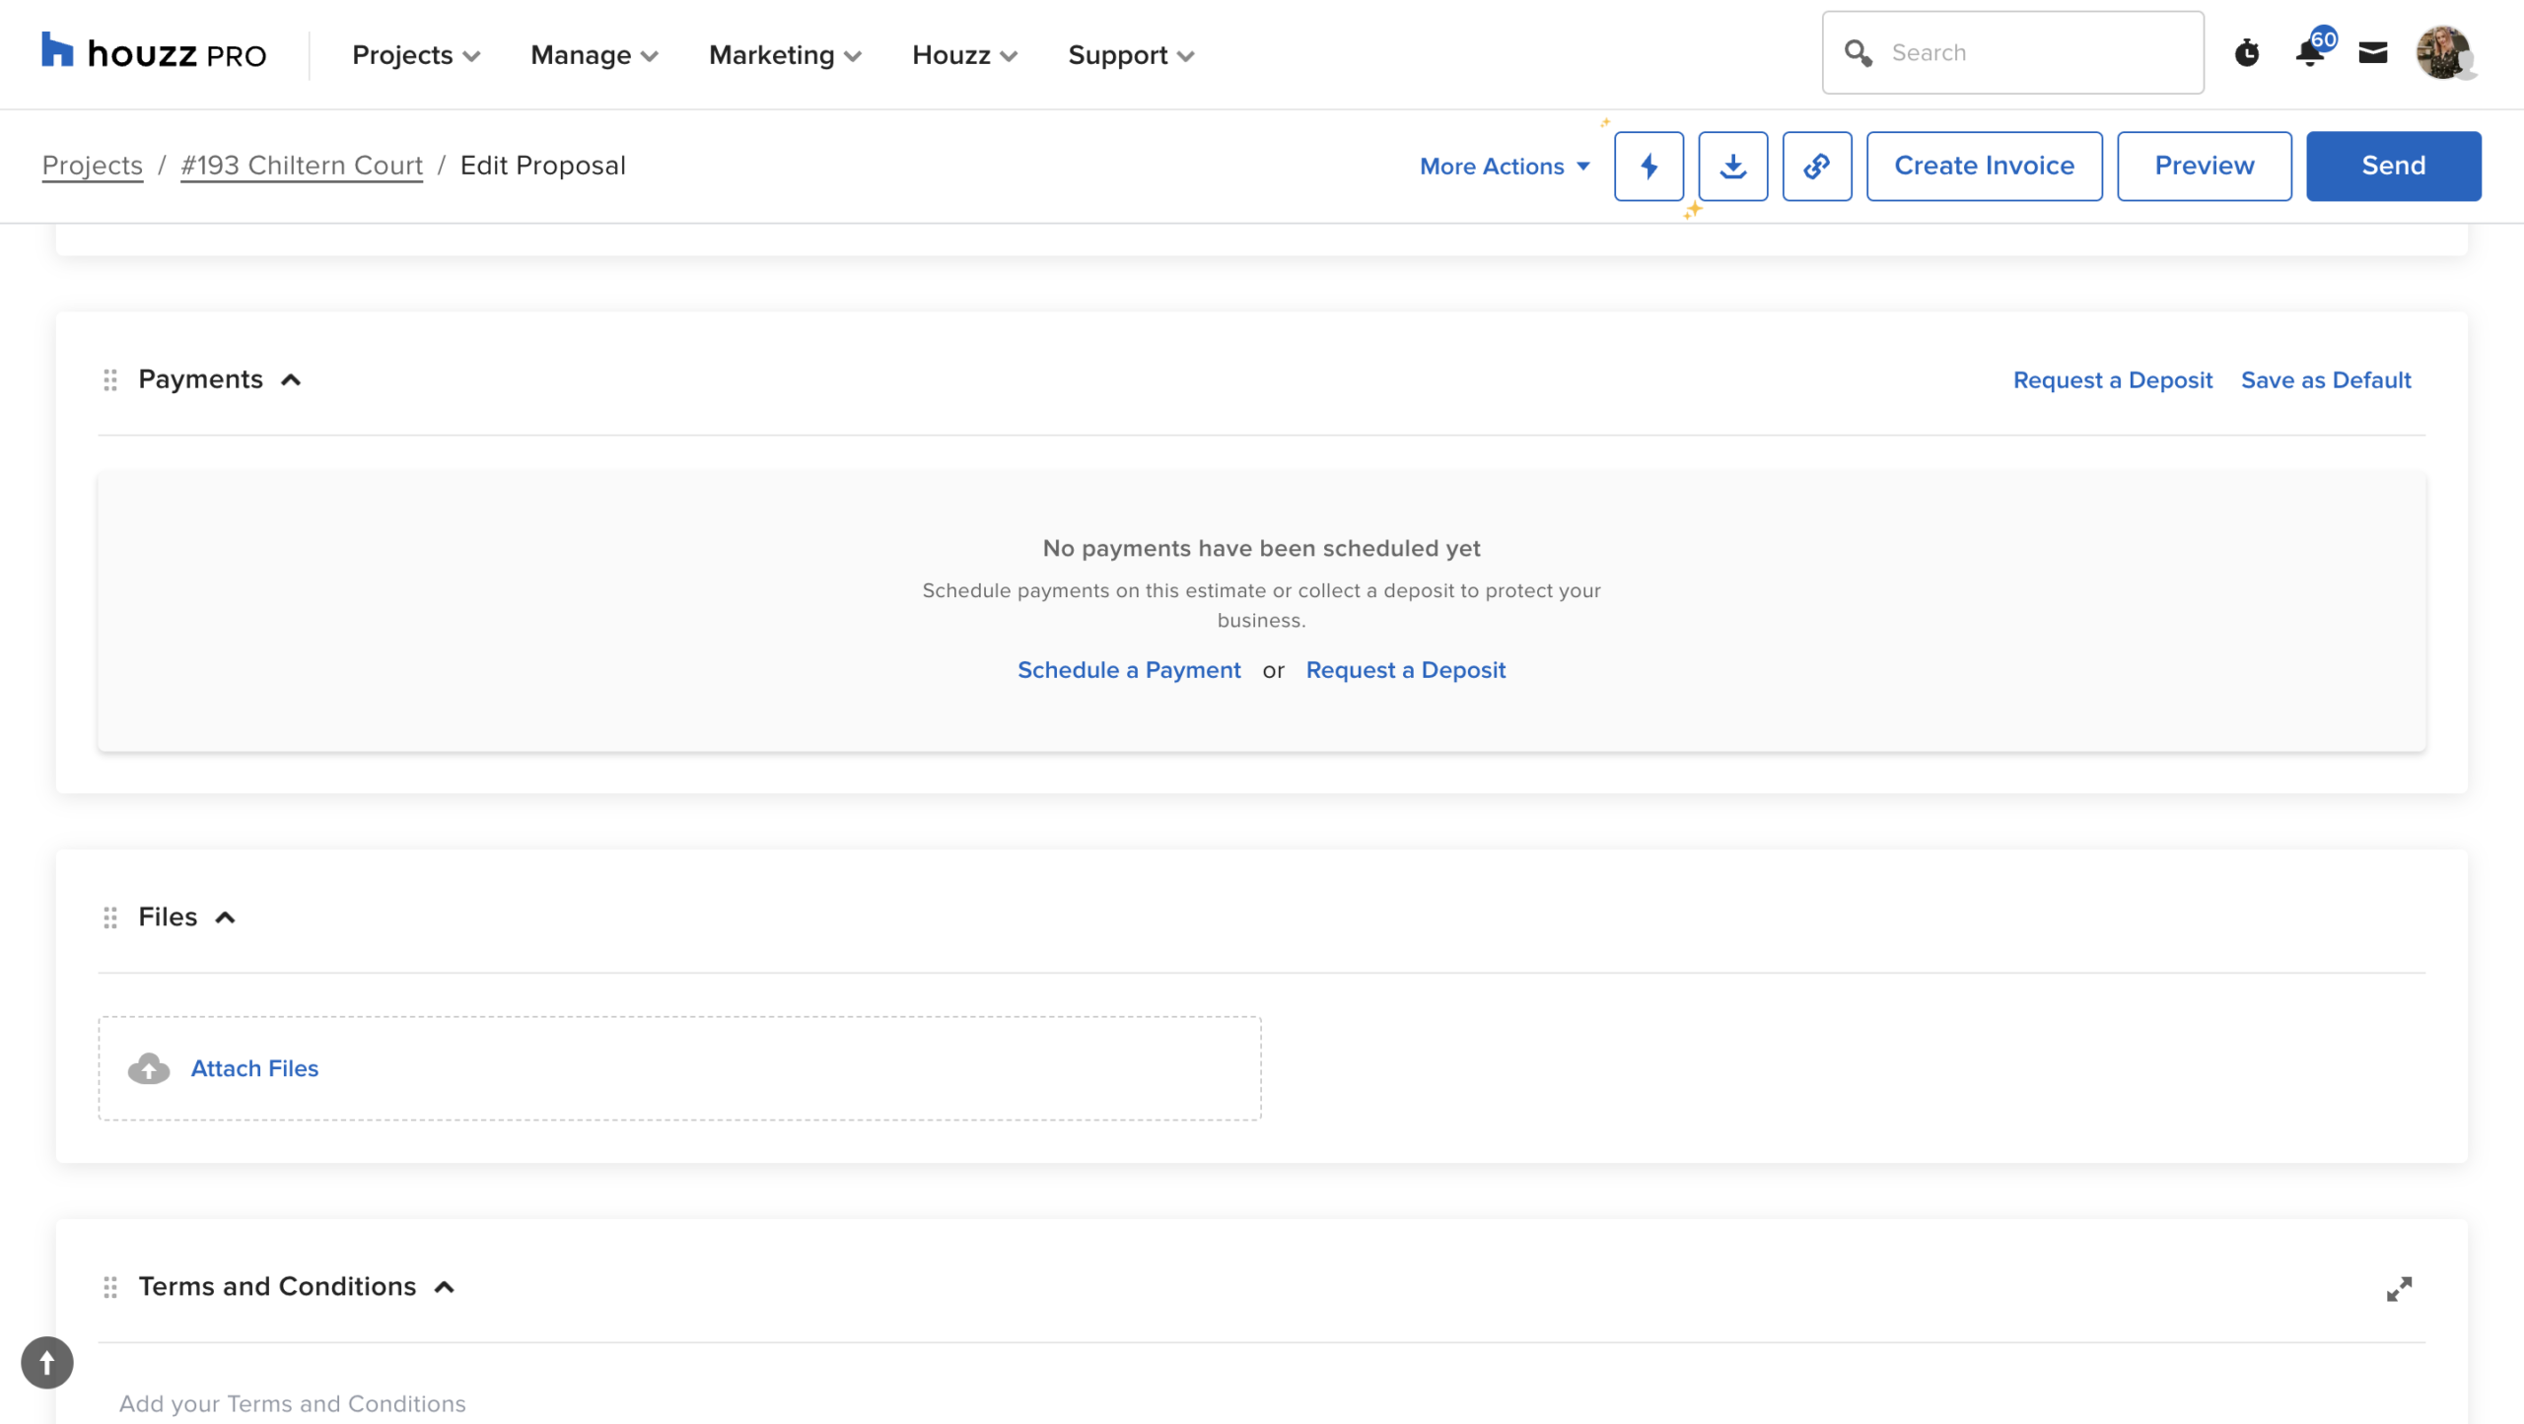Collapse the Payments section
This screenshot has width=2524, height=1424.
tap(291, 380)
